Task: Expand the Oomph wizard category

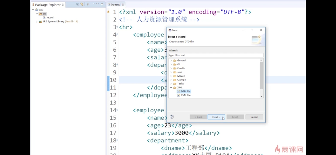Action: point(171,80)
